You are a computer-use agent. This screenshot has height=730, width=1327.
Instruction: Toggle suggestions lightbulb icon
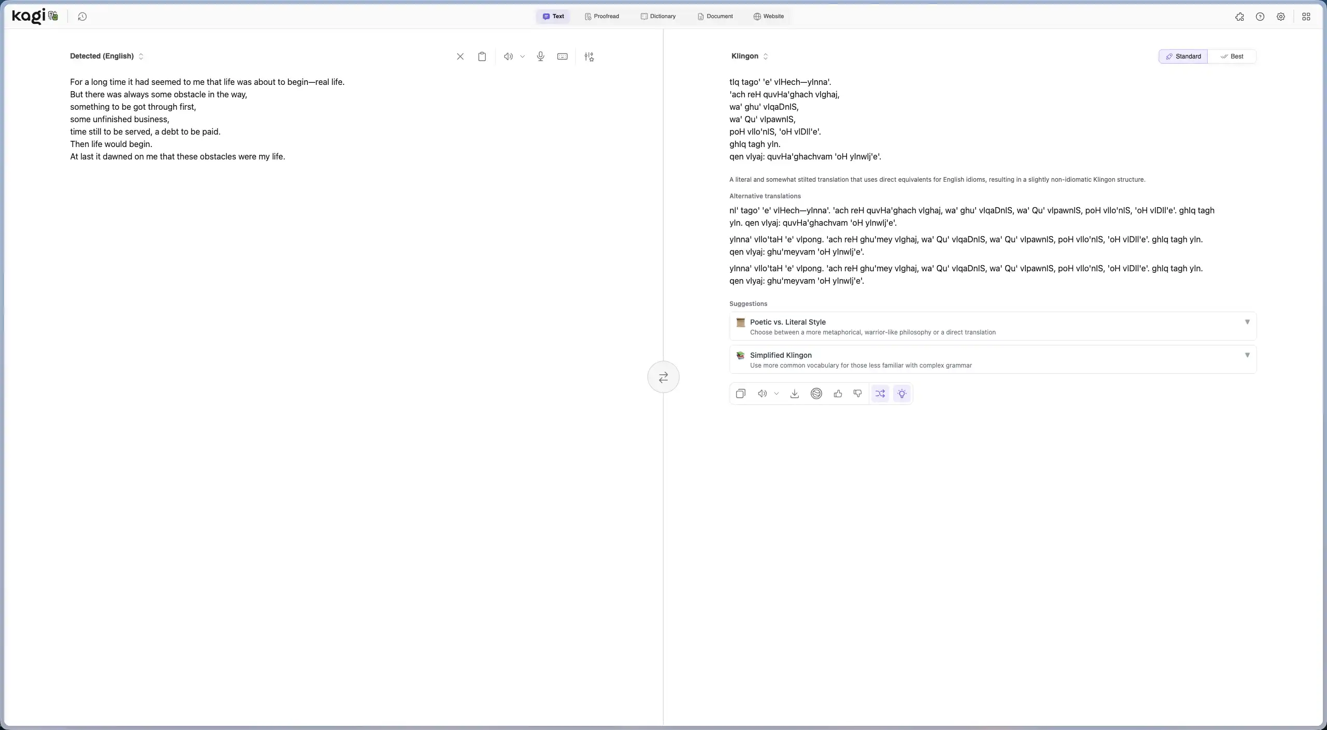[901, 394]
